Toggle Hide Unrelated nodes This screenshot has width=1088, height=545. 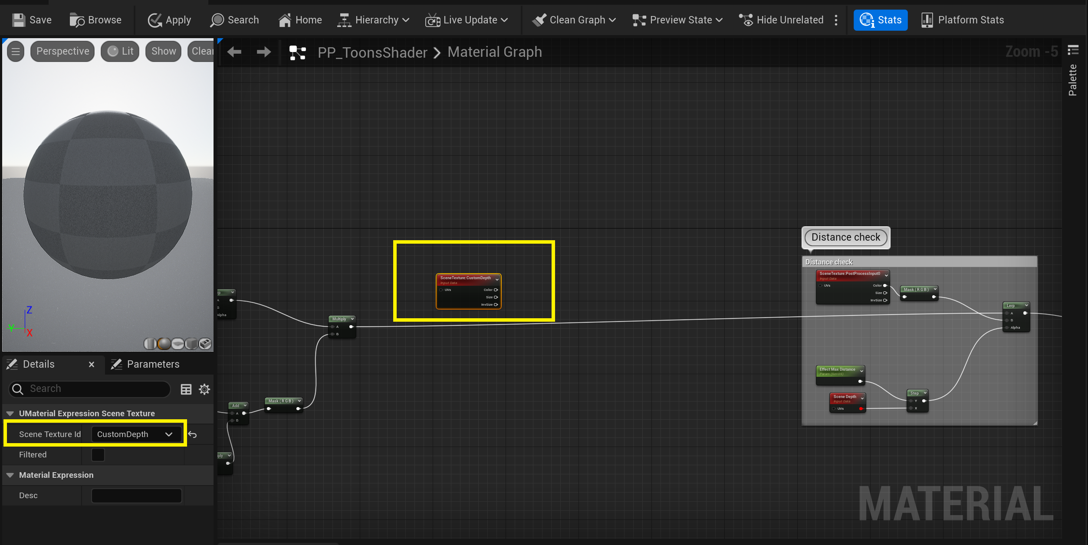point(781,20)
